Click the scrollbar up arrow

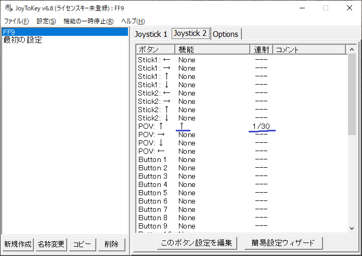352,49
